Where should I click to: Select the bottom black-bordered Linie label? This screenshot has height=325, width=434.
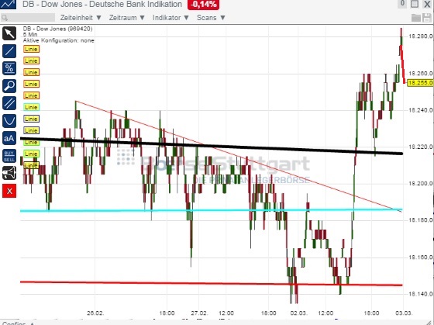(x=31, y=165)
